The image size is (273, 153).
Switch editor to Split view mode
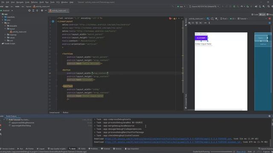(x=262, y=14)
